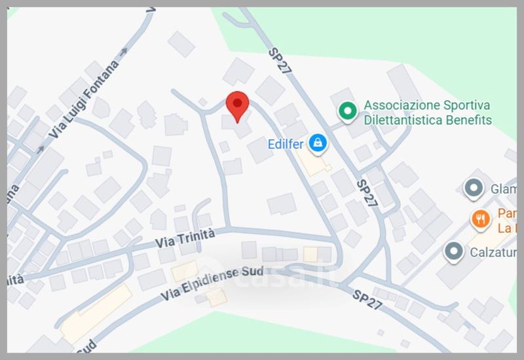Screen dimensions: 524x360
Task: Click the grey Calzature place pin
Action: (x=454, y=252)
